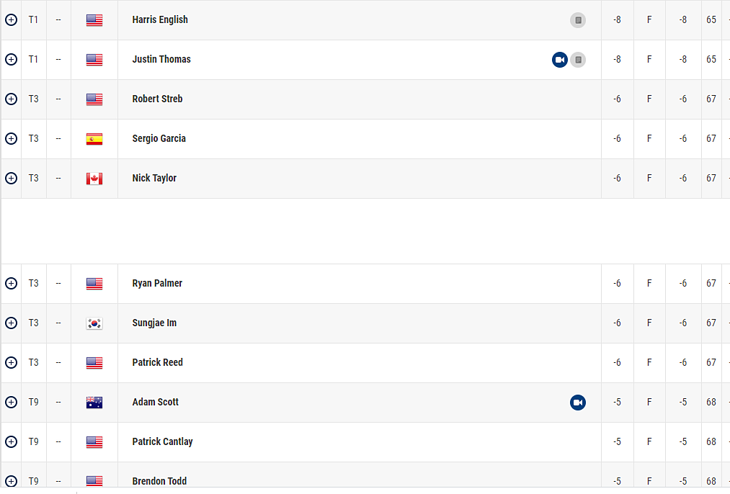Image resolution: width=730 pixels, height=494 pixels.
Task: Play Adam Scott video highlights icon
Action: (x=578, y=403)
